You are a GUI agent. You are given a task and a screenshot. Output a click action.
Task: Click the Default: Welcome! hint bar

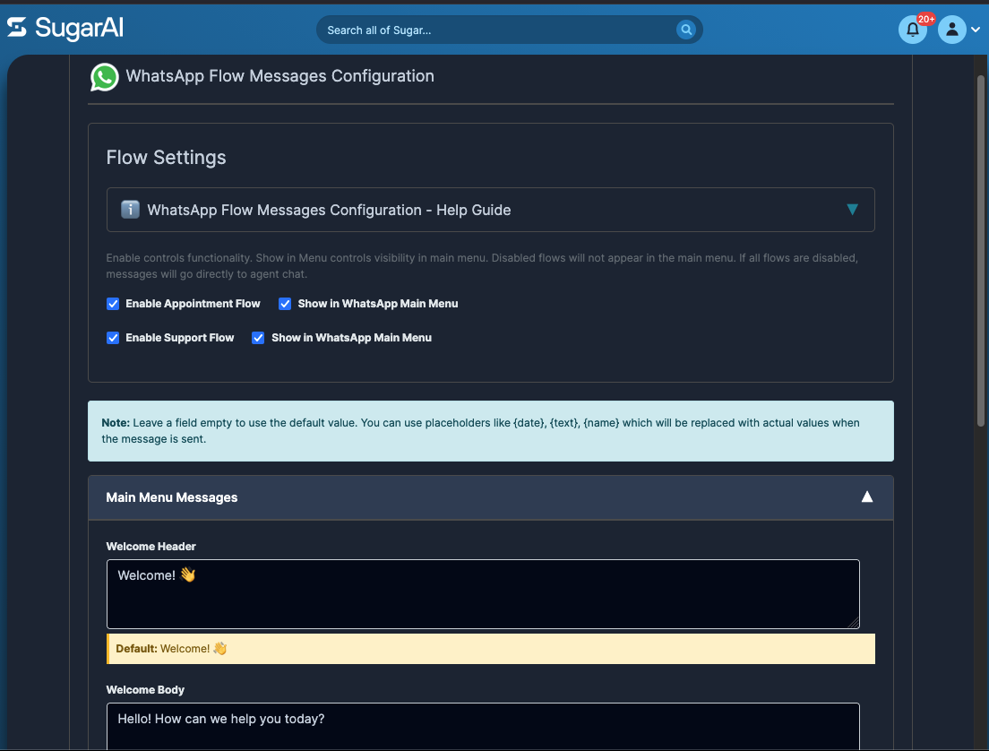(491, 649)
